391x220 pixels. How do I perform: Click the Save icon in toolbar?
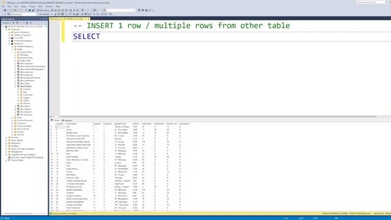click(x=29, y=10)
